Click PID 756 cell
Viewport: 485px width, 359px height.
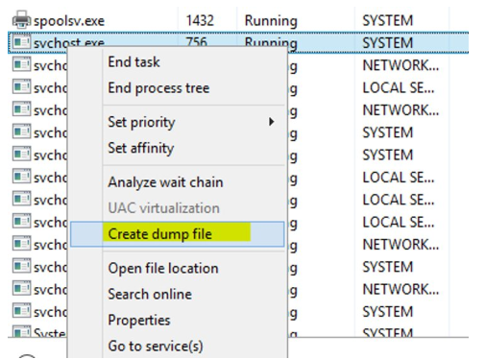[x=197, y=42]
